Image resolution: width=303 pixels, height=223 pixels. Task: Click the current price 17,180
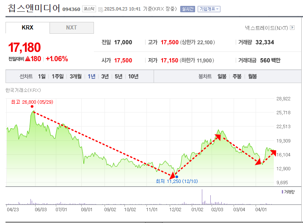(x=25, y=47)
